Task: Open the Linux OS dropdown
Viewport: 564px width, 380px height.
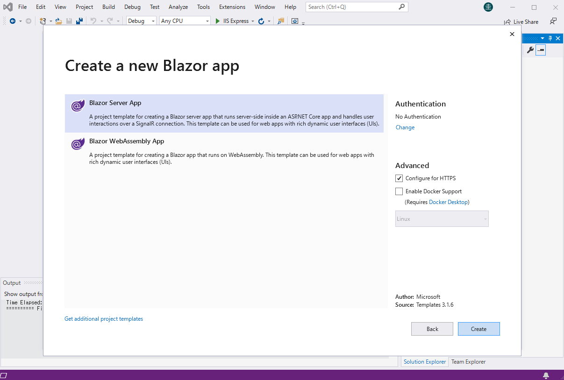Action: click(x=442, y=218)
